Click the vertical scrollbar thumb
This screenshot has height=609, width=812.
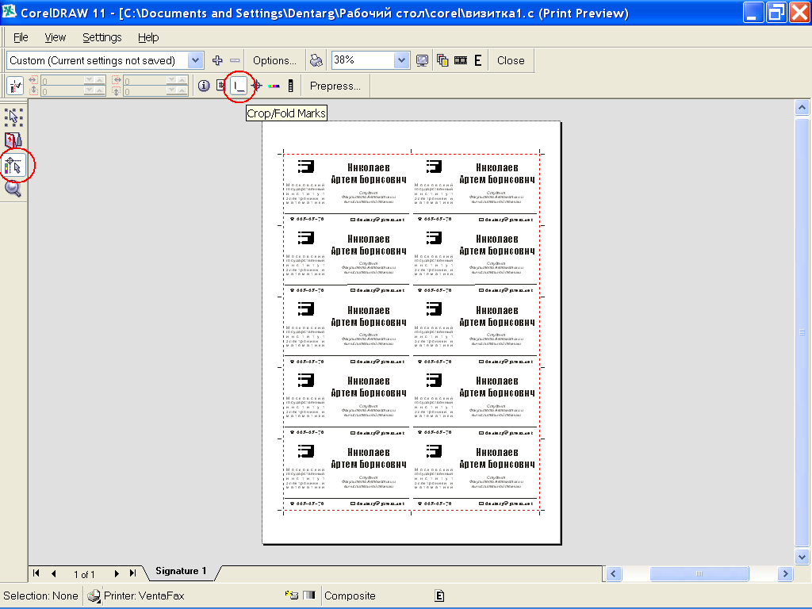pos(802,332)
